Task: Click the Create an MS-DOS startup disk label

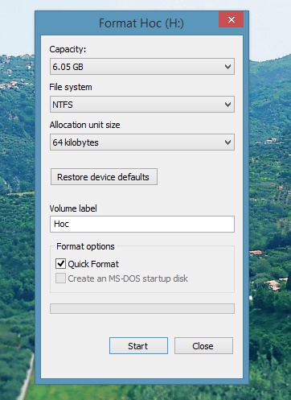Action: point(128,278)
